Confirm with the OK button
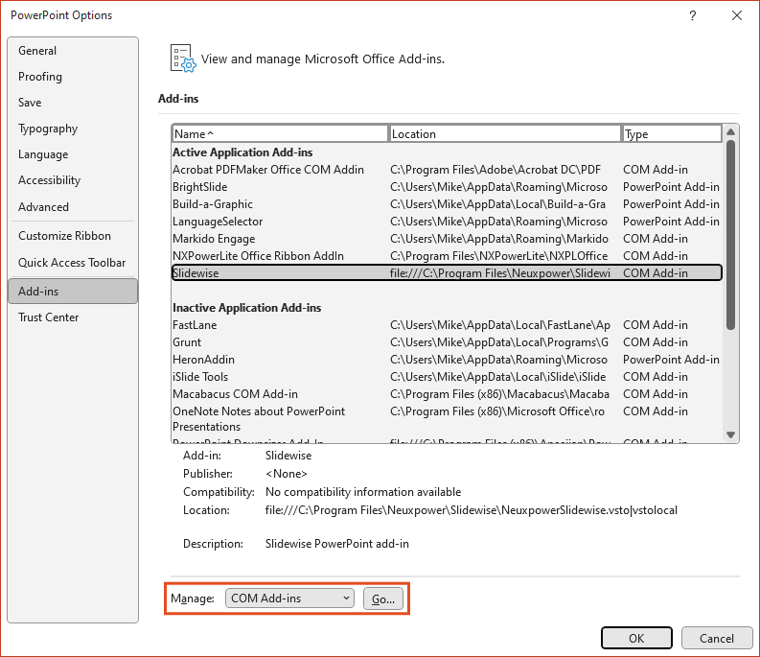The width and height of the screenshot is (760, 657). pyautogui.click(x=636, y=638)
